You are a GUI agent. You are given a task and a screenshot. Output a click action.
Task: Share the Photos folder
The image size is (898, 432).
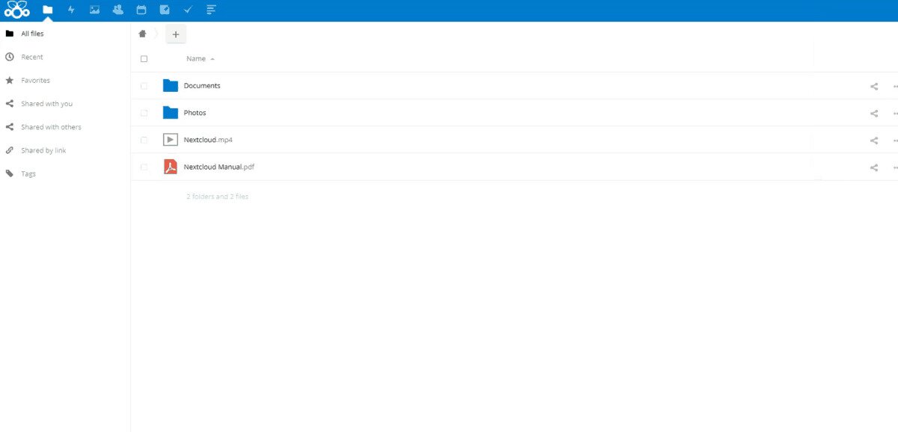coord(874,113)
